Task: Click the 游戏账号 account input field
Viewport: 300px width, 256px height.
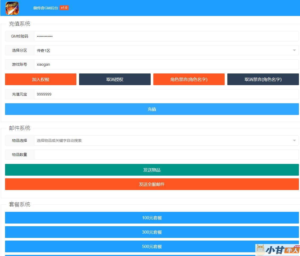Action: [166, 64]
